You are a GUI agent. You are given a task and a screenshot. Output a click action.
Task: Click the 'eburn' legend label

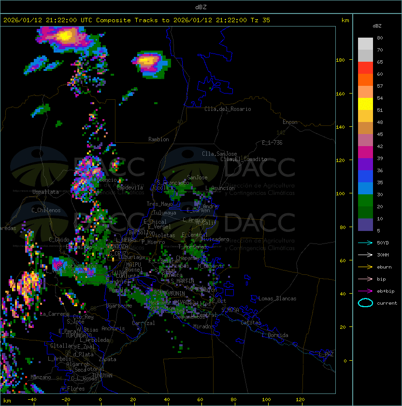[384, 267]
